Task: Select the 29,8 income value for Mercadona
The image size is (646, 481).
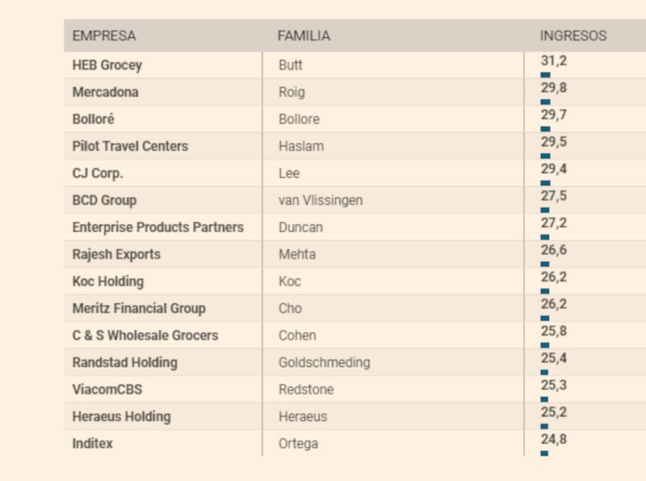Action: click(554, 88)
